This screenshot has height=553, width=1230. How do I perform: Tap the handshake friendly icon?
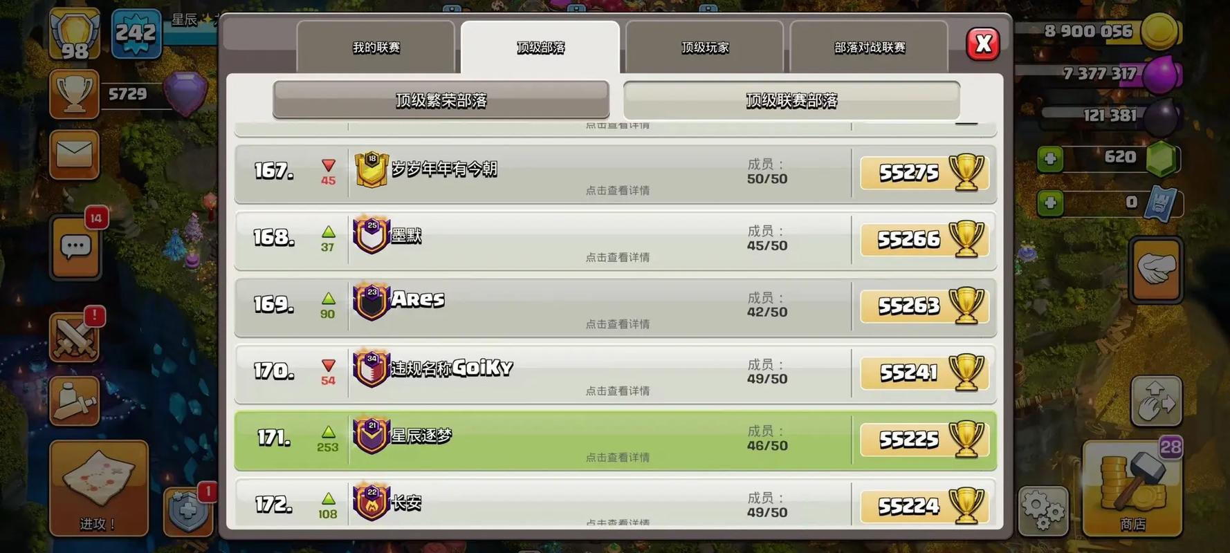(1156, 270)
